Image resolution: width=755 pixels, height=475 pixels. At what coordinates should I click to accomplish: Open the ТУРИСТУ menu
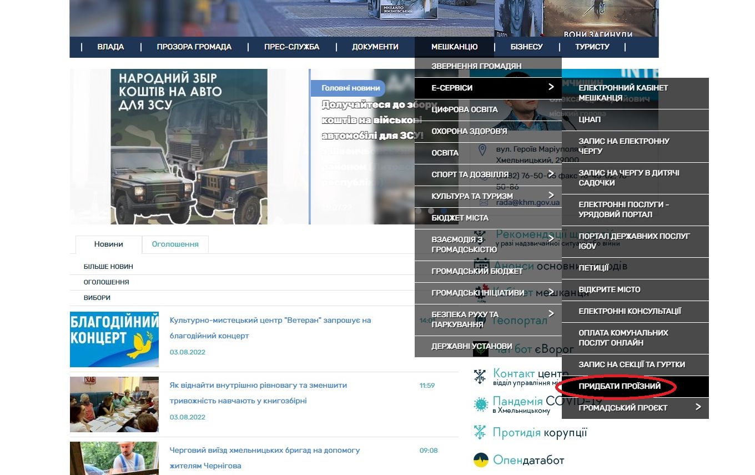tap(592, 47)
